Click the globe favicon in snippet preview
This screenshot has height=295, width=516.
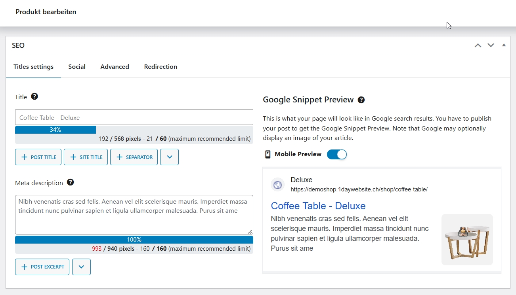point(277,185)
